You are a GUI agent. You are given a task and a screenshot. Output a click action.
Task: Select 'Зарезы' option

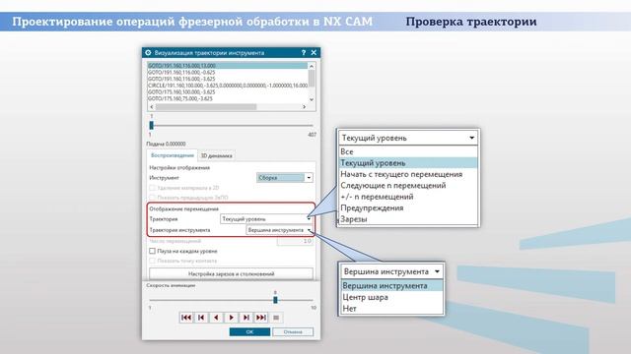click(x=407, y=219)
